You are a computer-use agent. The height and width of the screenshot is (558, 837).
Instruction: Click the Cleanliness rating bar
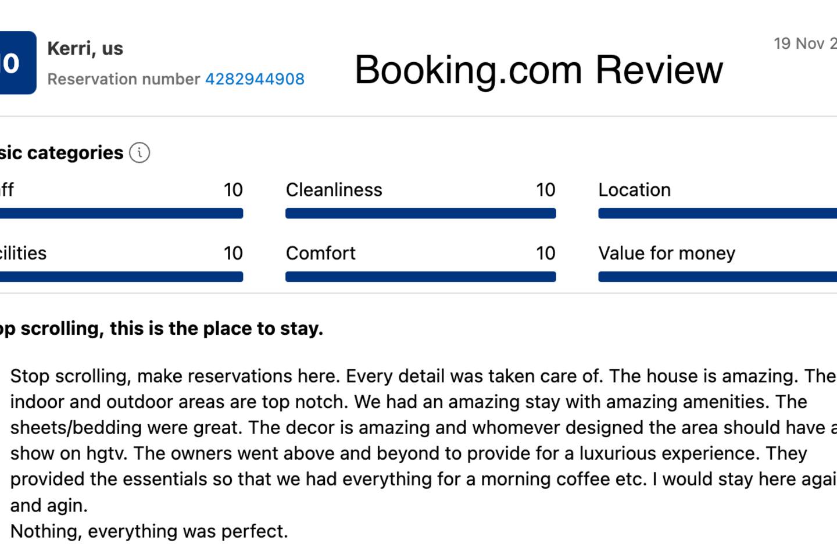tap(420, 213)
